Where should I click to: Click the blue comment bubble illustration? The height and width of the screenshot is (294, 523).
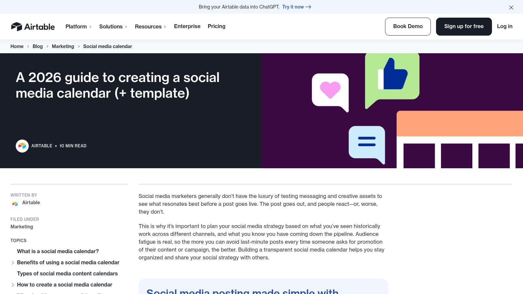367,143
